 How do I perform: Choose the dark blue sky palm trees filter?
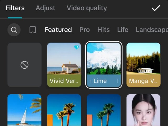(104, 110)
